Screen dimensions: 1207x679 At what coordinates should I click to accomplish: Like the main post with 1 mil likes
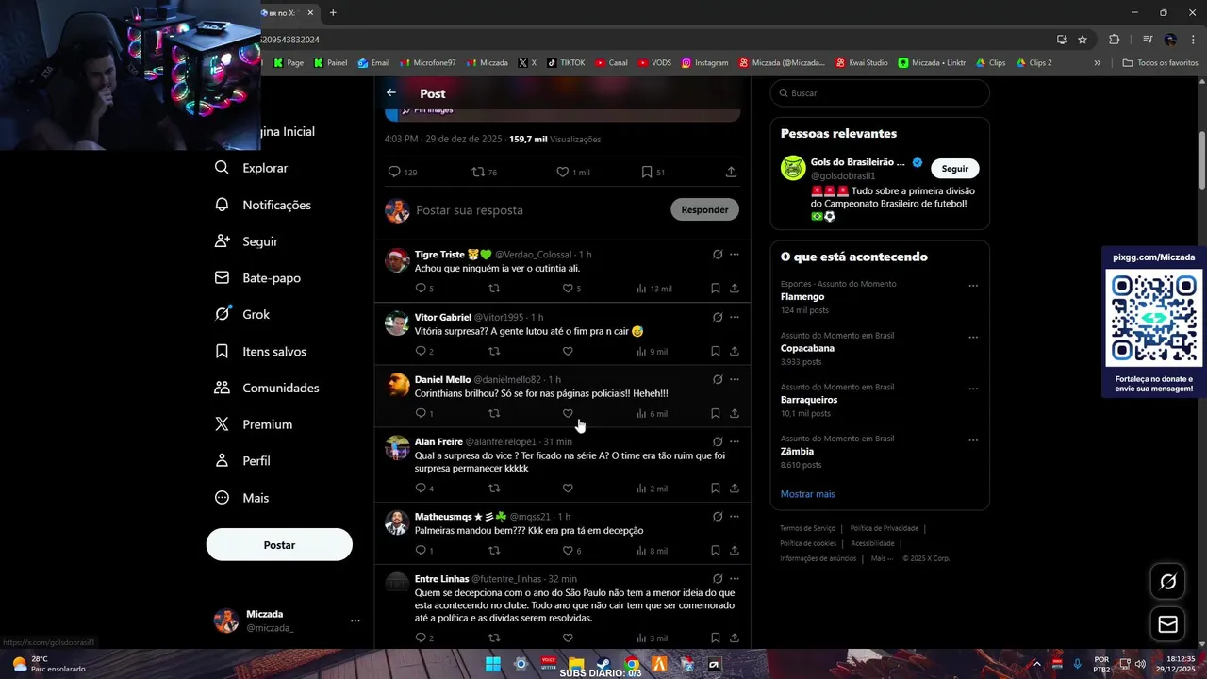[x=562, y=172]
